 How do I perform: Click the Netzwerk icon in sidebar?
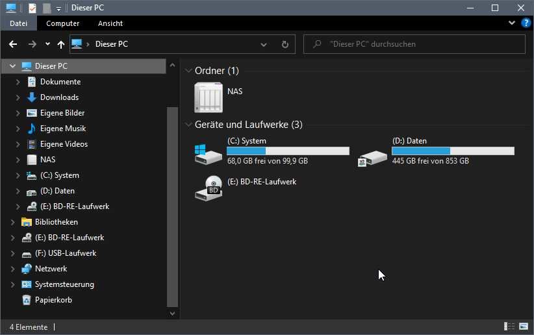pos(27,269)
